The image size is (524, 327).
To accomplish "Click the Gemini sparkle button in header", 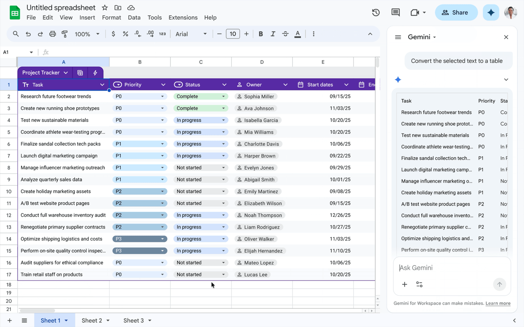I will 491,12.
